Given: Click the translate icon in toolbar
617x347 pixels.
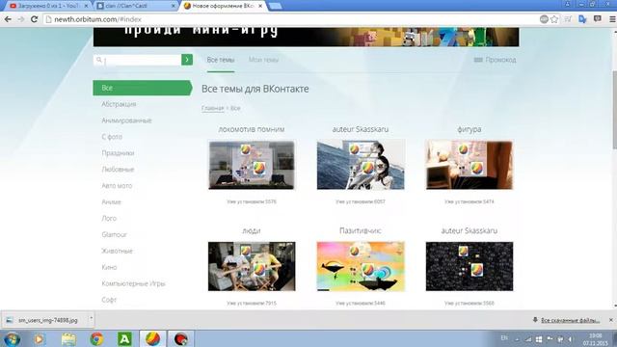Looking at the screenshot, I should tap(582, 19).
